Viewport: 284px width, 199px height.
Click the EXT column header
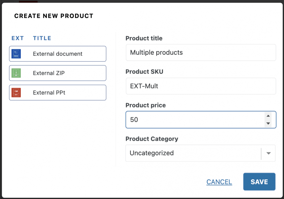click(18, 38)
